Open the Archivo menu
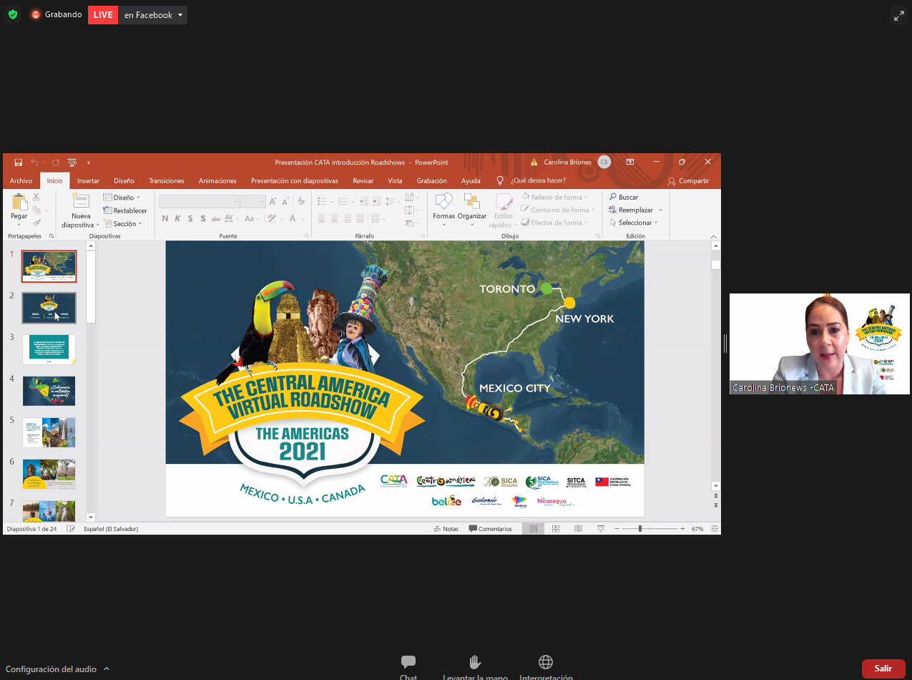The width and height of the screenshot is (912, 680). tap(21, 181)
